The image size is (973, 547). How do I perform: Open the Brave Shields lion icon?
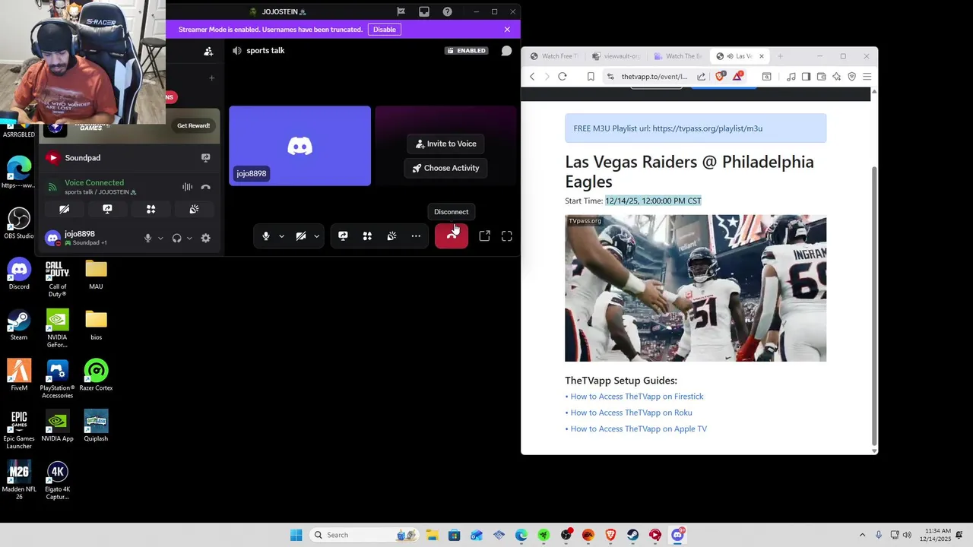pyautogui.click(x=720, y=77)
